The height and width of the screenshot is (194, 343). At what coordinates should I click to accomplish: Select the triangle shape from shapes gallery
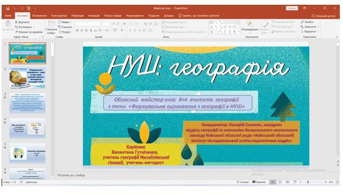coord(211,27)
